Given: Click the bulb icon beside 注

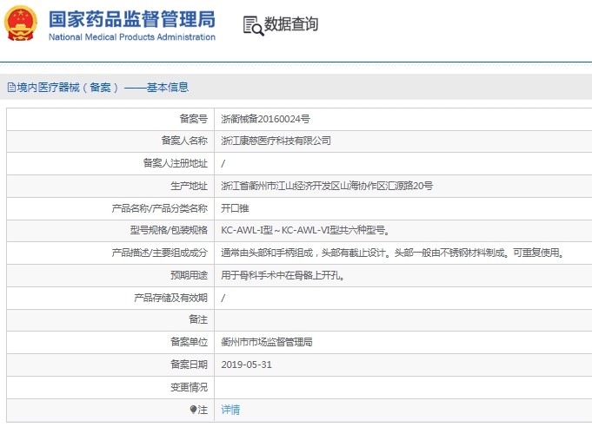Looking at the screenshot, I should [x=193, y=410].
